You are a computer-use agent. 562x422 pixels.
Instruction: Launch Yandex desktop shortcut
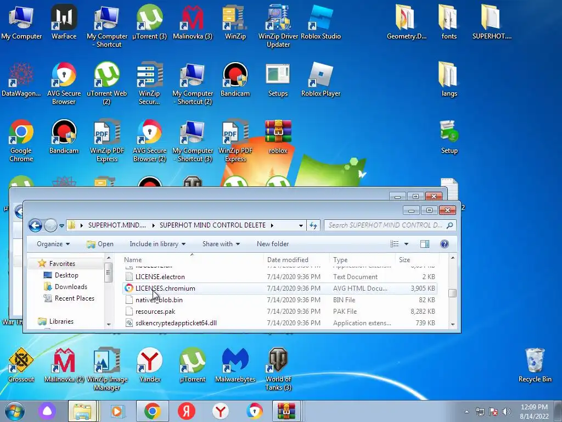149,365
